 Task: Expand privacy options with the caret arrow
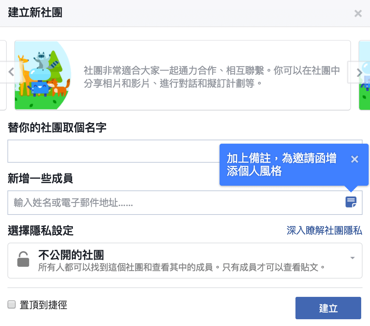coord(352,258)
